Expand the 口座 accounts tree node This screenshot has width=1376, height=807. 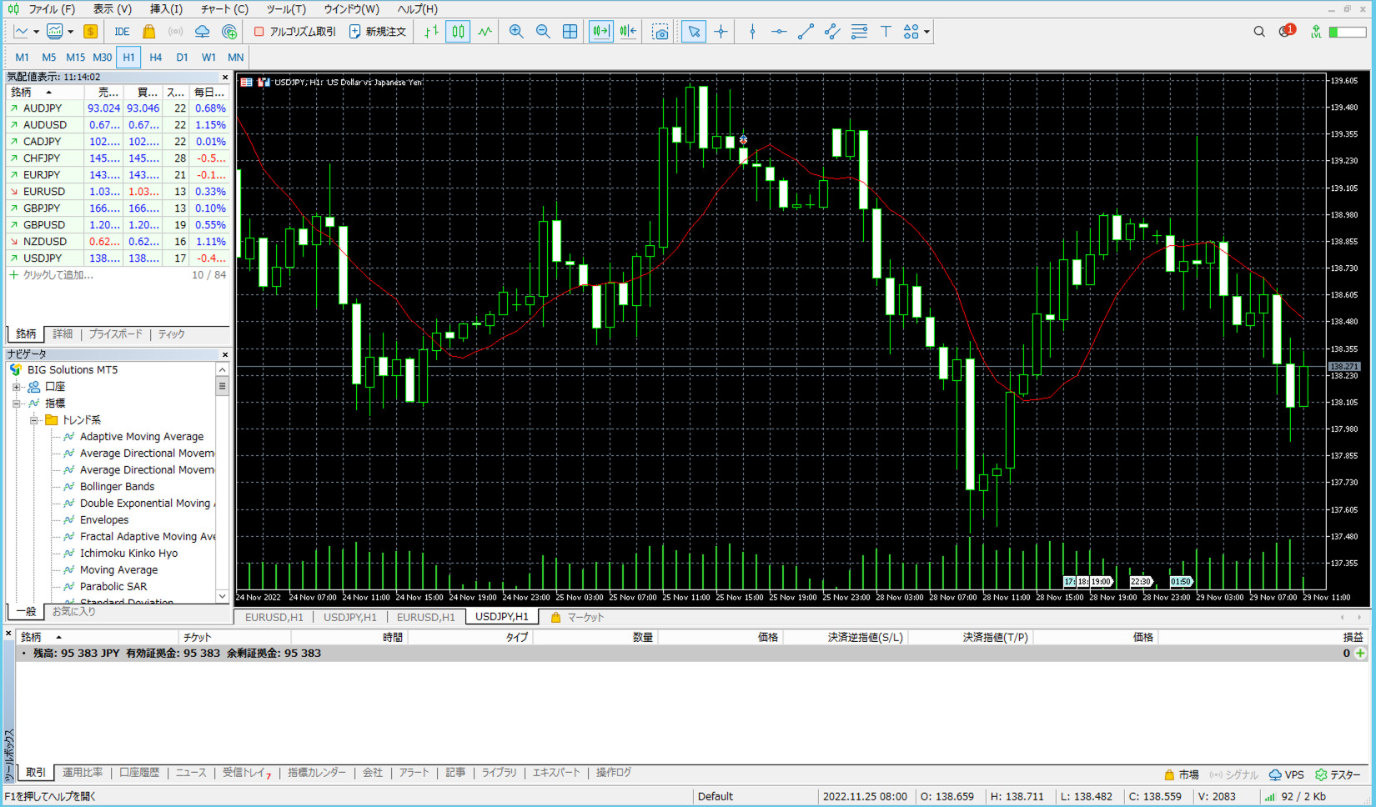coord(17,387)
